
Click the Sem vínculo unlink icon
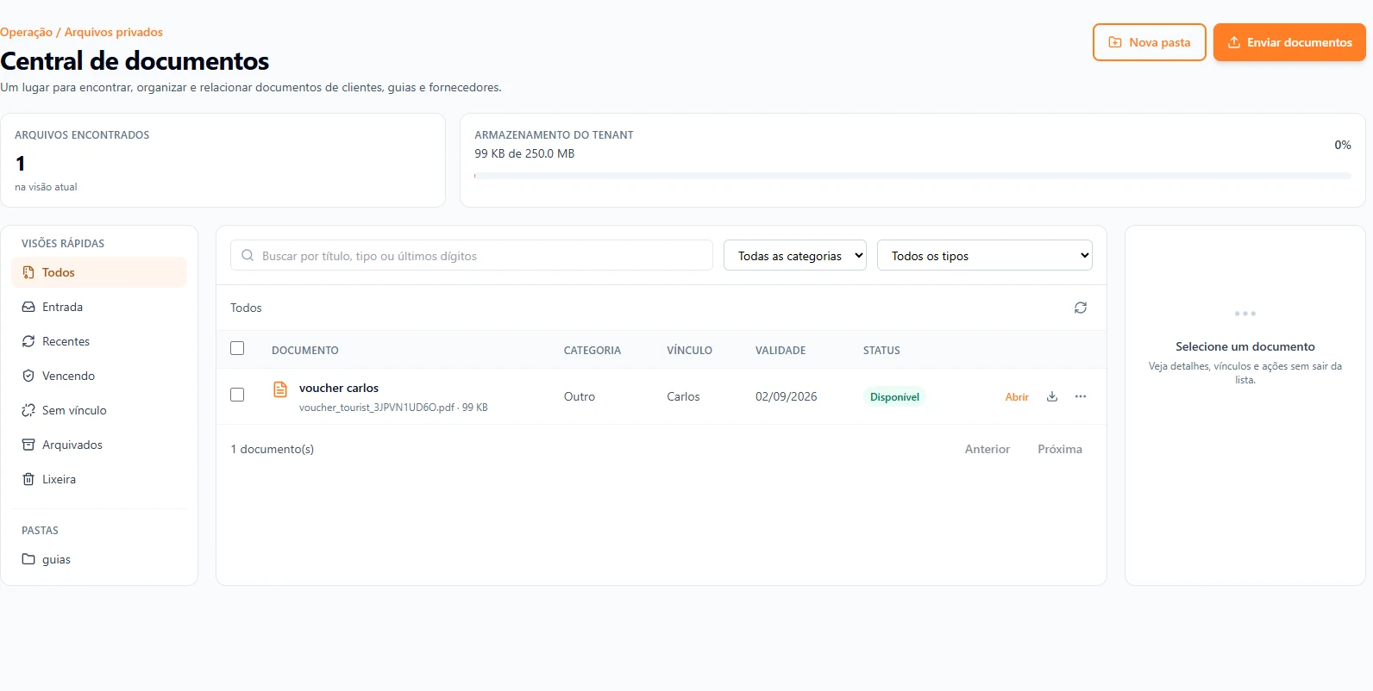[x=28, y=410]
